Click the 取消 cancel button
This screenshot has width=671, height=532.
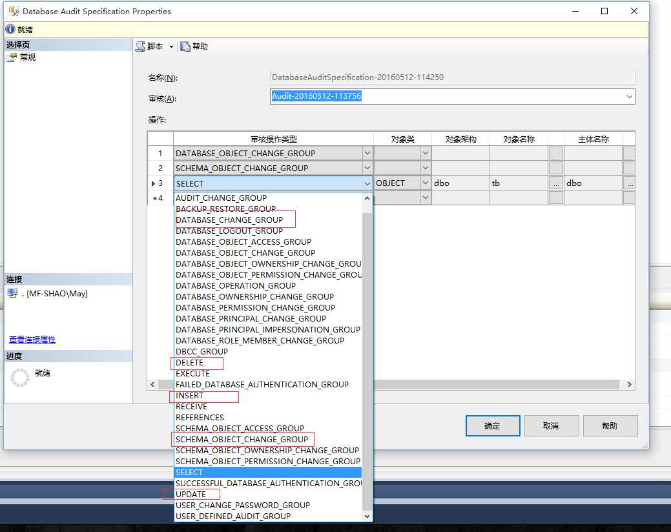point(551,426)
